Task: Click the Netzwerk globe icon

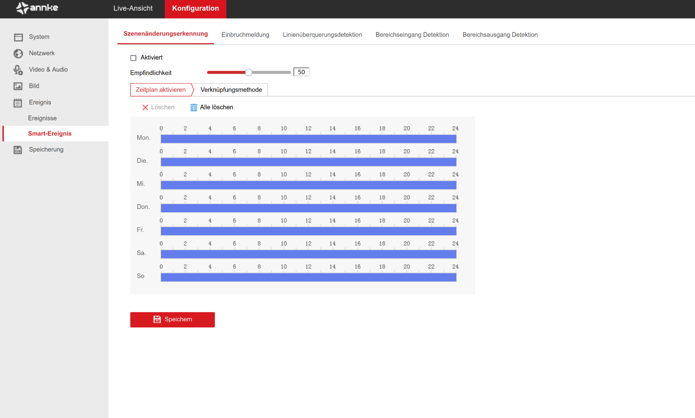Action: (18, 54)
